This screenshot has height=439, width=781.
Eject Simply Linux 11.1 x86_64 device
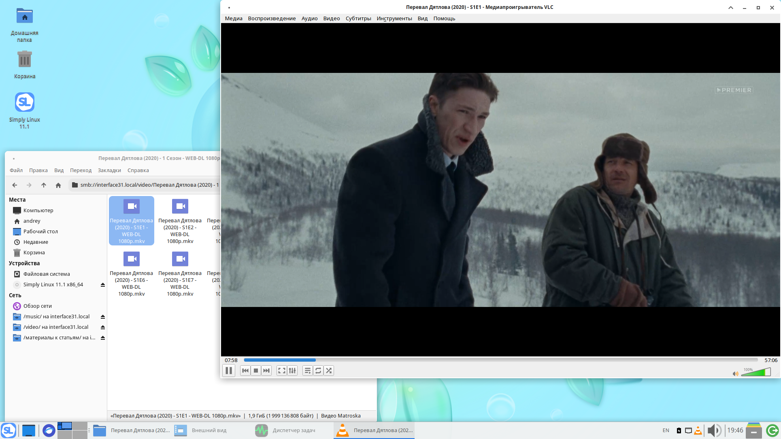coord(103,285)
